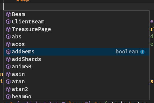Place the cursor on the empty editor line
154x103 pixels.
coord(77,7)
